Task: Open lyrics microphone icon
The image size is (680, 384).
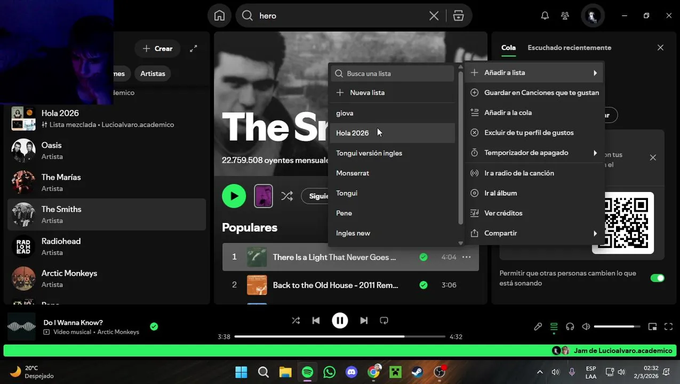Action: [x=538, y=327]
